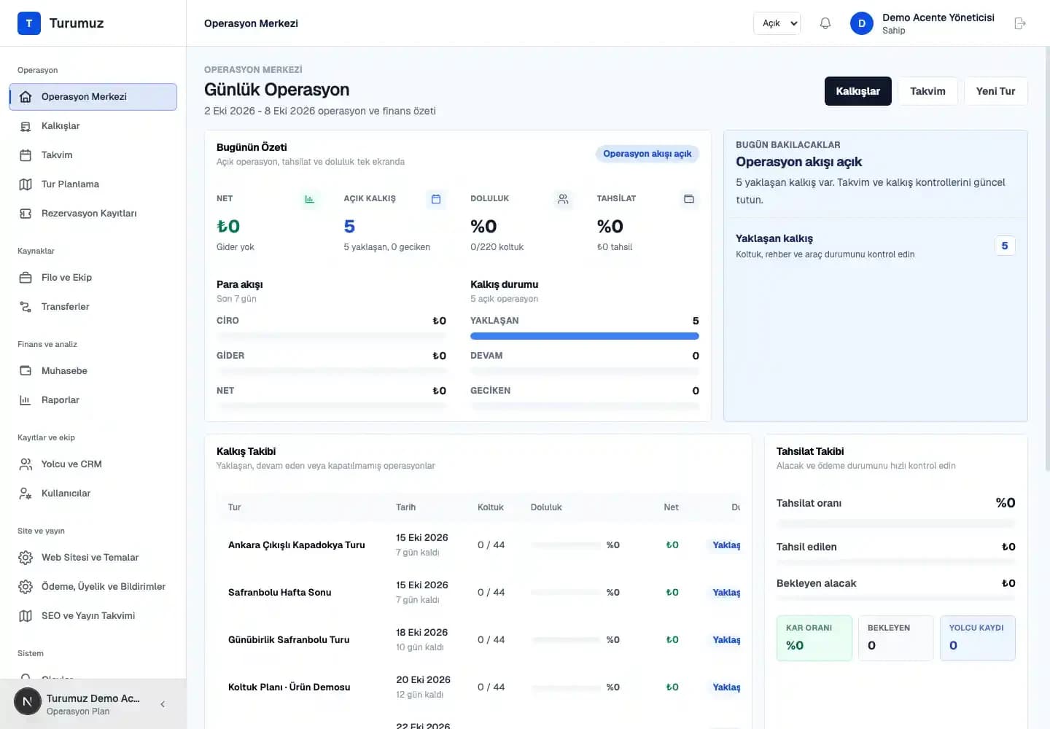
Task: Click SEO ve Yayın Takvimi map icon
Action: (x=26, y=616)
